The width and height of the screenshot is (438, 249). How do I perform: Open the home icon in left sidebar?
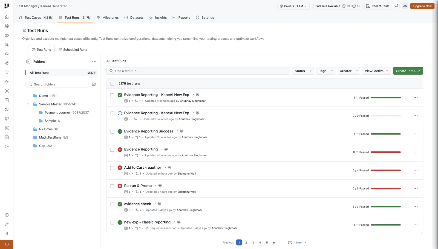click(x=7, y=17)
